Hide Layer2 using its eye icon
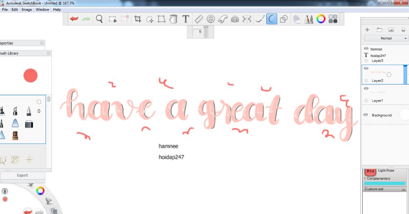This screenshot has height=214, width=409. pyautogui.click(x=366, y=69)
